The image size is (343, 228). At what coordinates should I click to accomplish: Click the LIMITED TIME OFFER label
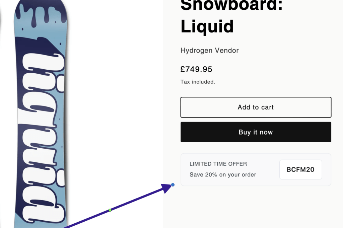pyautogui.click(x=218, y=164)
